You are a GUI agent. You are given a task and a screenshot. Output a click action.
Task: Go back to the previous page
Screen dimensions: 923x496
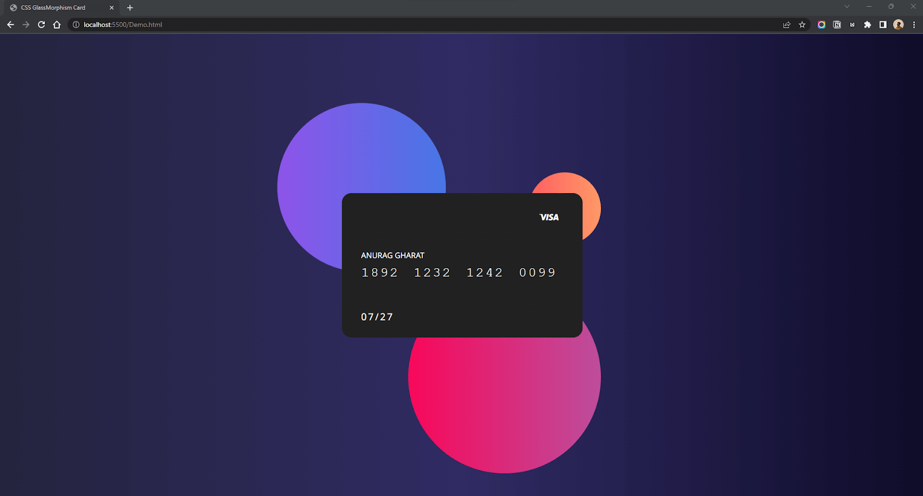pos(10,25)
